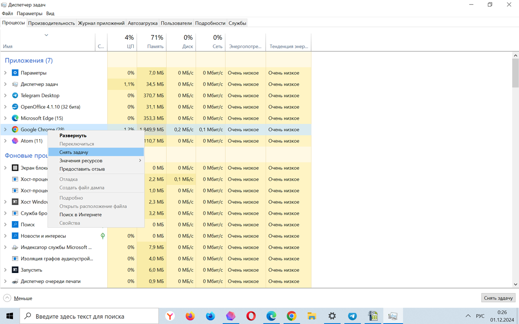Show hidden tray icons chevron
The height and width of the screenshot is (324, 519).
coord(468,316)
